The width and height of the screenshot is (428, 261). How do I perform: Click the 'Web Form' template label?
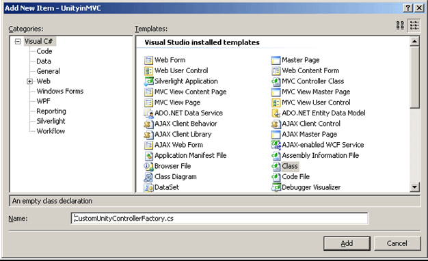170,60
